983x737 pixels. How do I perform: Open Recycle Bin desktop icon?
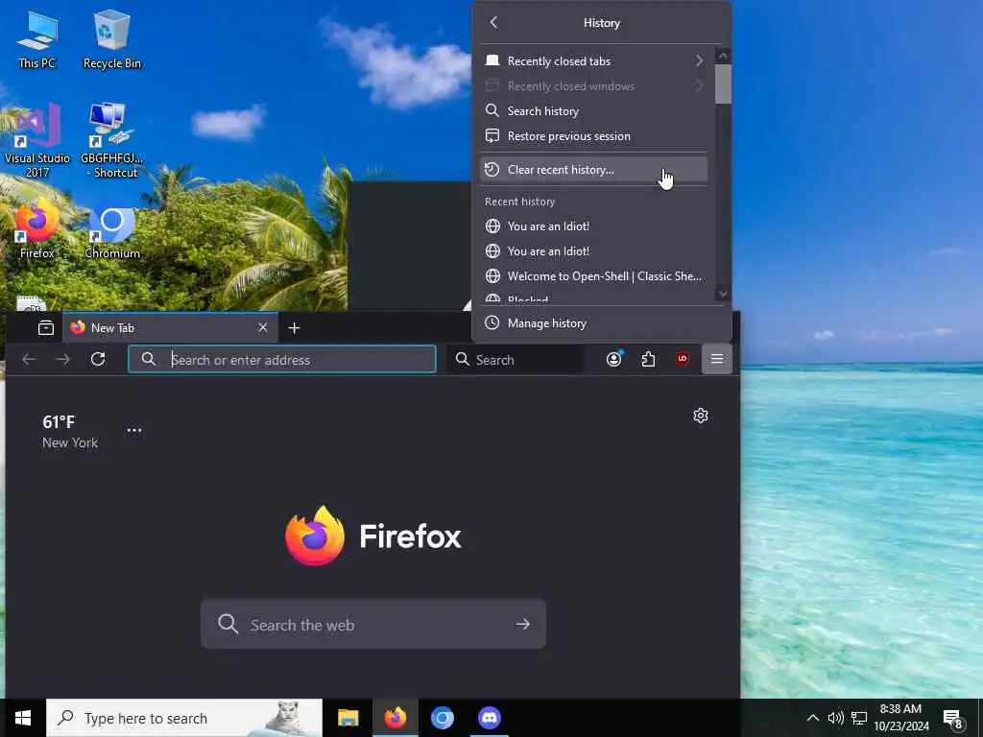[112, 39]
